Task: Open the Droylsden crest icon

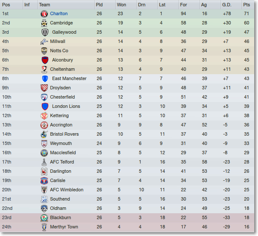Action: pos(44,88)
